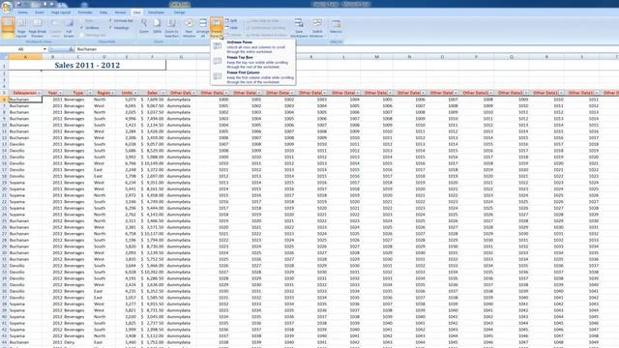Image resolution: width=619 pixels, height=348 pixels.
Task: Open Salesperson column filter dropdown
Action: (x=39, y=93)
